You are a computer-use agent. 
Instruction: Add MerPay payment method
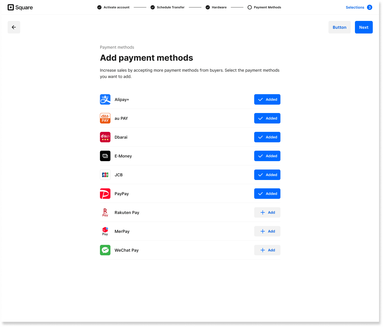pos(267,231)
